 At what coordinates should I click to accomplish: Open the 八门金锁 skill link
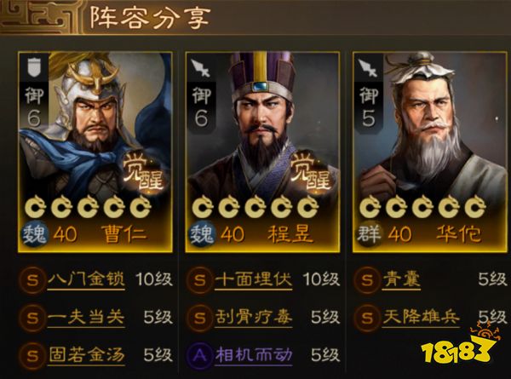(86, 279)
